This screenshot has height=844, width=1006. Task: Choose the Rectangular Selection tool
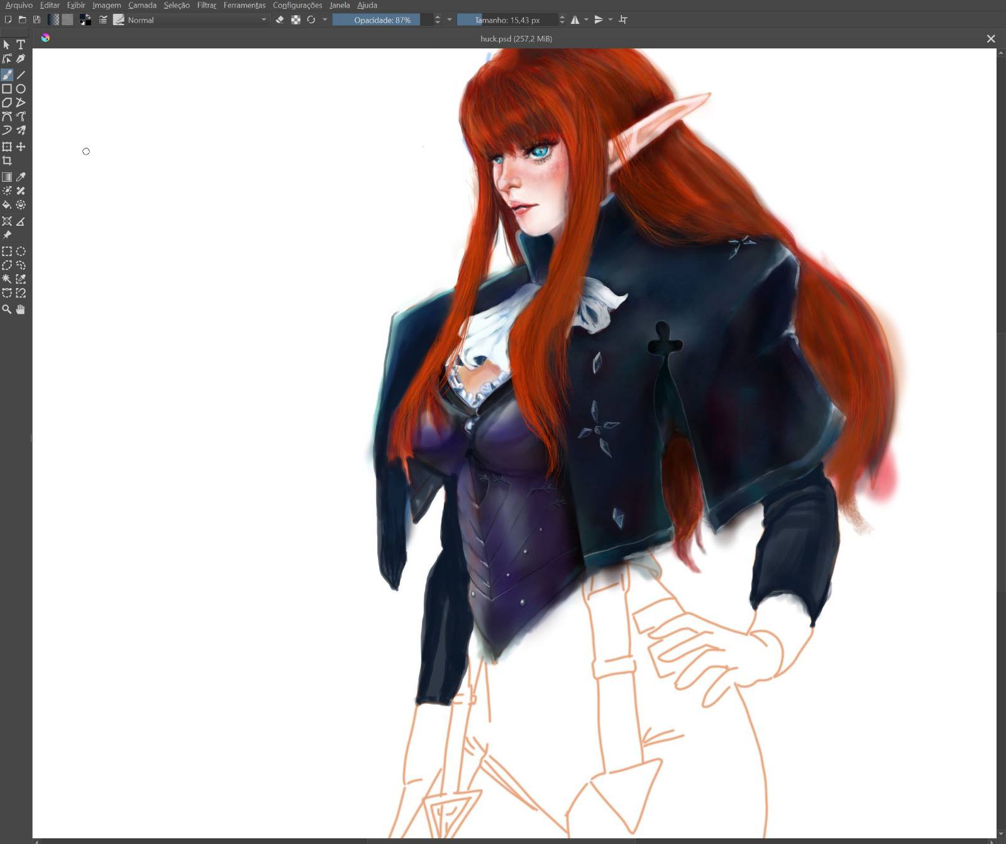pos(7,252)
